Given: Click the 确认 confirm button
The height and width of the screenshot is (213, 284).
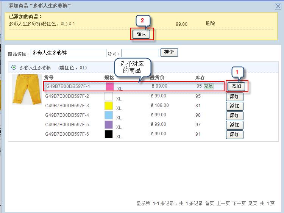Looking at the screenshot, I should coord(140,34).
